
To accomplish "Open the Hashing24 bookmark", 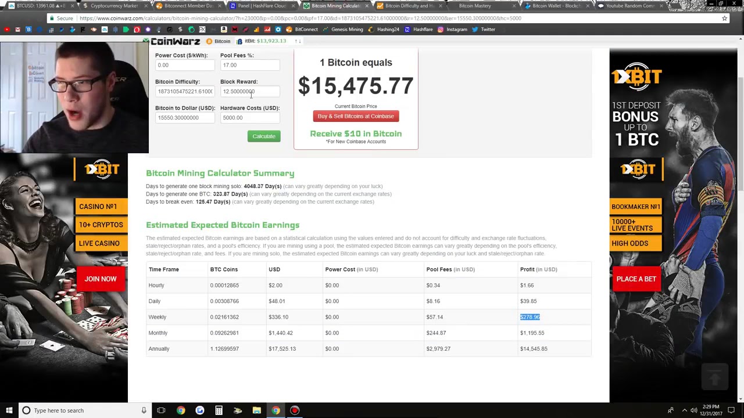I will click(384, 30).
